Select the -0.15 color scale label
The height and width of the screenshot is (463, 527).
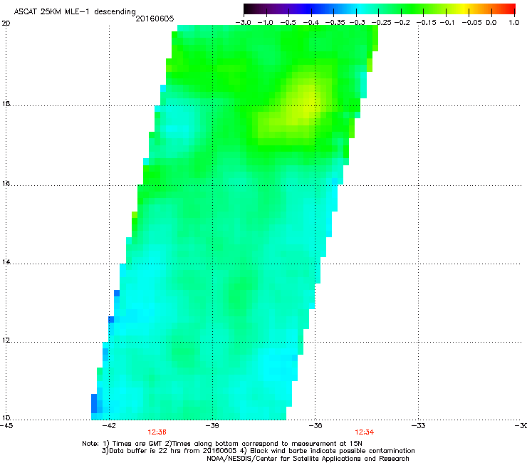(426, 23)
